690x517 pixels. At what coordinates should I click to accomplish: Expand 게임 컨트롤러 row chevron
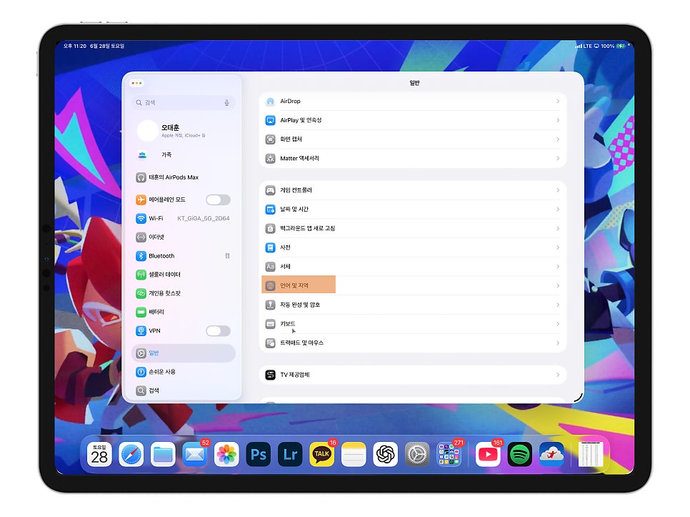pos(558,190)
